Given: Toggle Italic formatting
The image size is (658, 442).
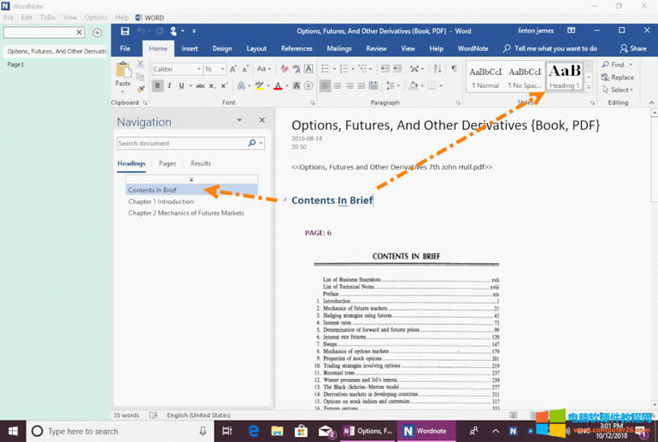Looking at the screenshot, I should 169,86.
